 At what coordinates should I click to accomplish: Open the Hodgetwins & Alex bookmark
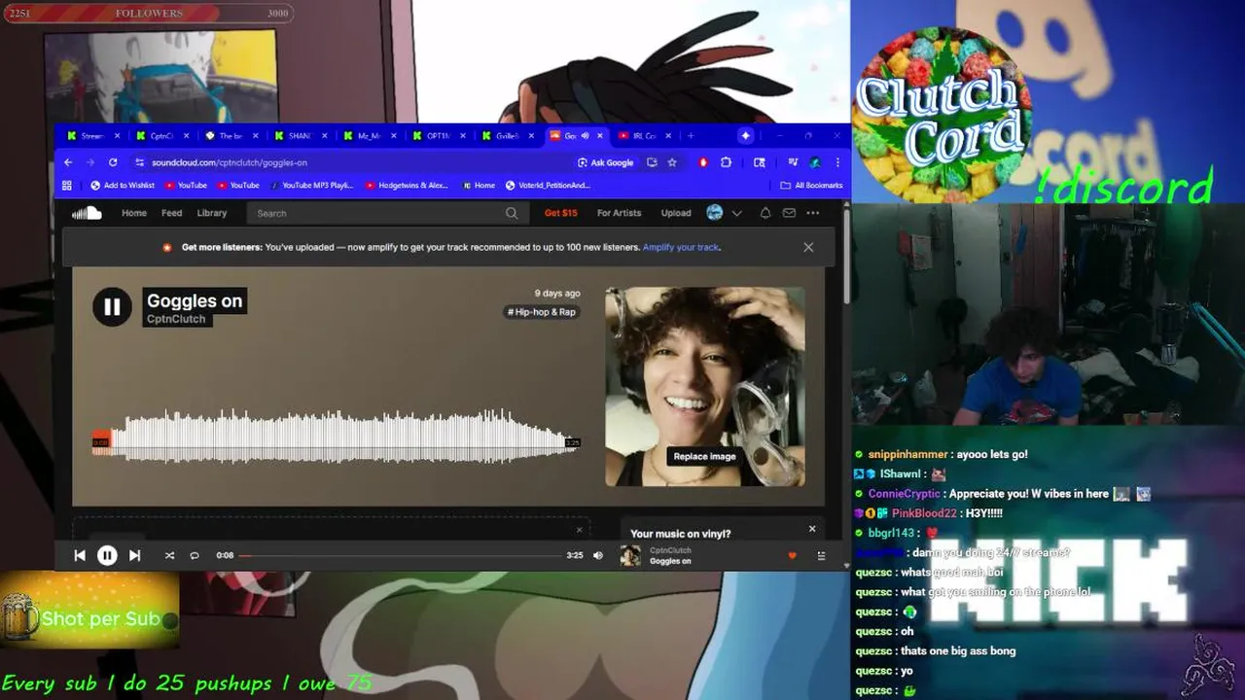(407, 185)
